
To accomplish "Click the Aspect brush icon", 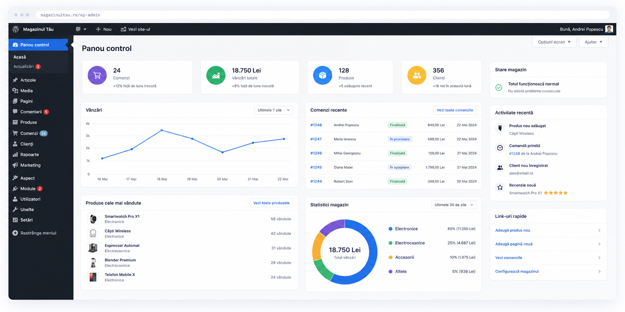I will pos(15,178).
